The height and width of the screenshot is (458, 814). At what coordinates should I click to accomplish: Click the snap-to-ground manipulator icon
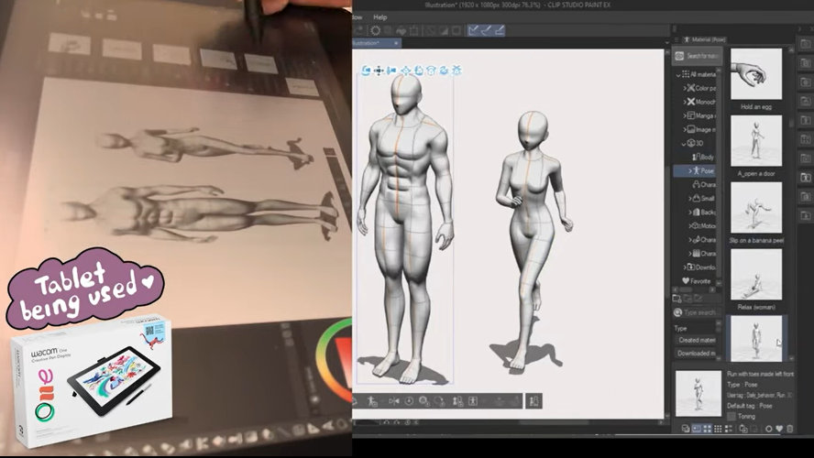pos(456,71)
